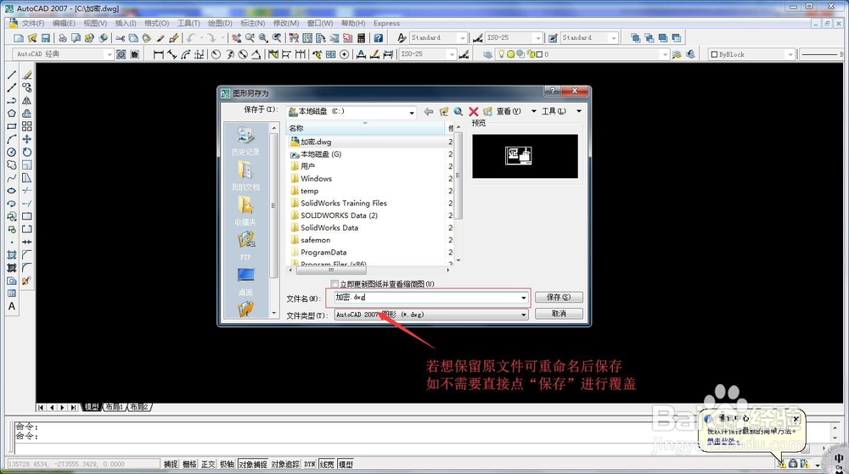Toggle 栅格 (grid) in status bar
849x474 pixels.
[x=189, y=465]
